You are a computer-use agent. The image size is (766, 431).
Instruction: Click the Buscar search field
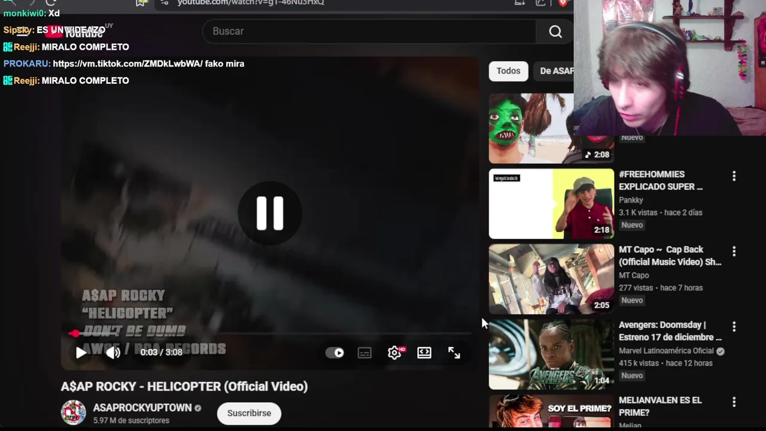[370, 31]
